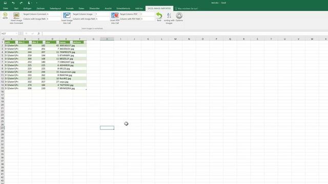Click the cell containing macversion.jpg

tap(66, 72)
